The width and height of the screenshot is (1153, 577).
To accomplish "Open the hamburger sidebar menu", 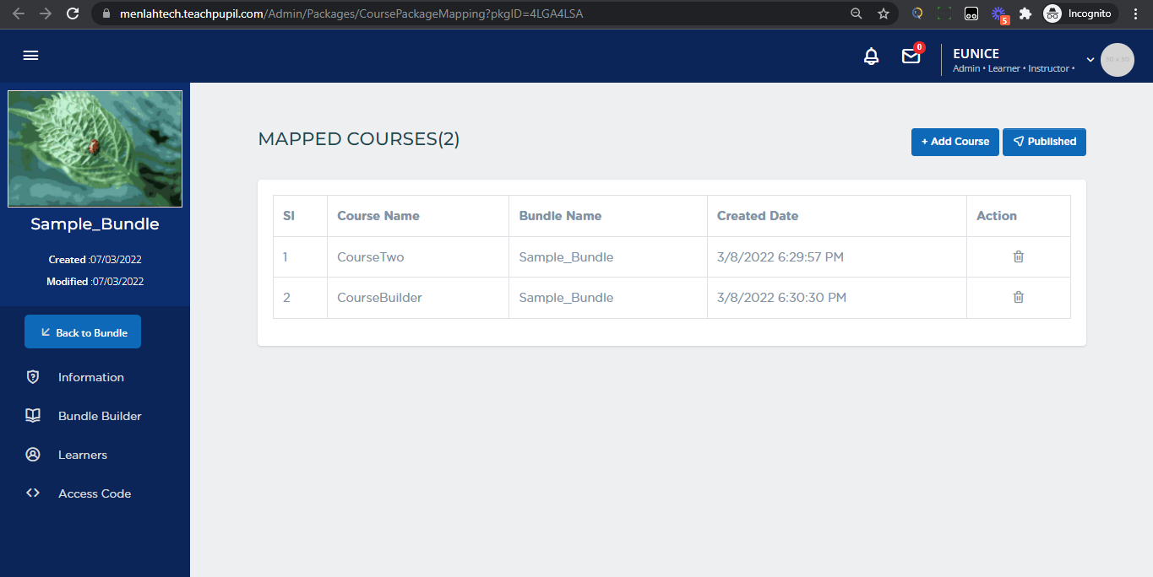I will pos(30,56).
